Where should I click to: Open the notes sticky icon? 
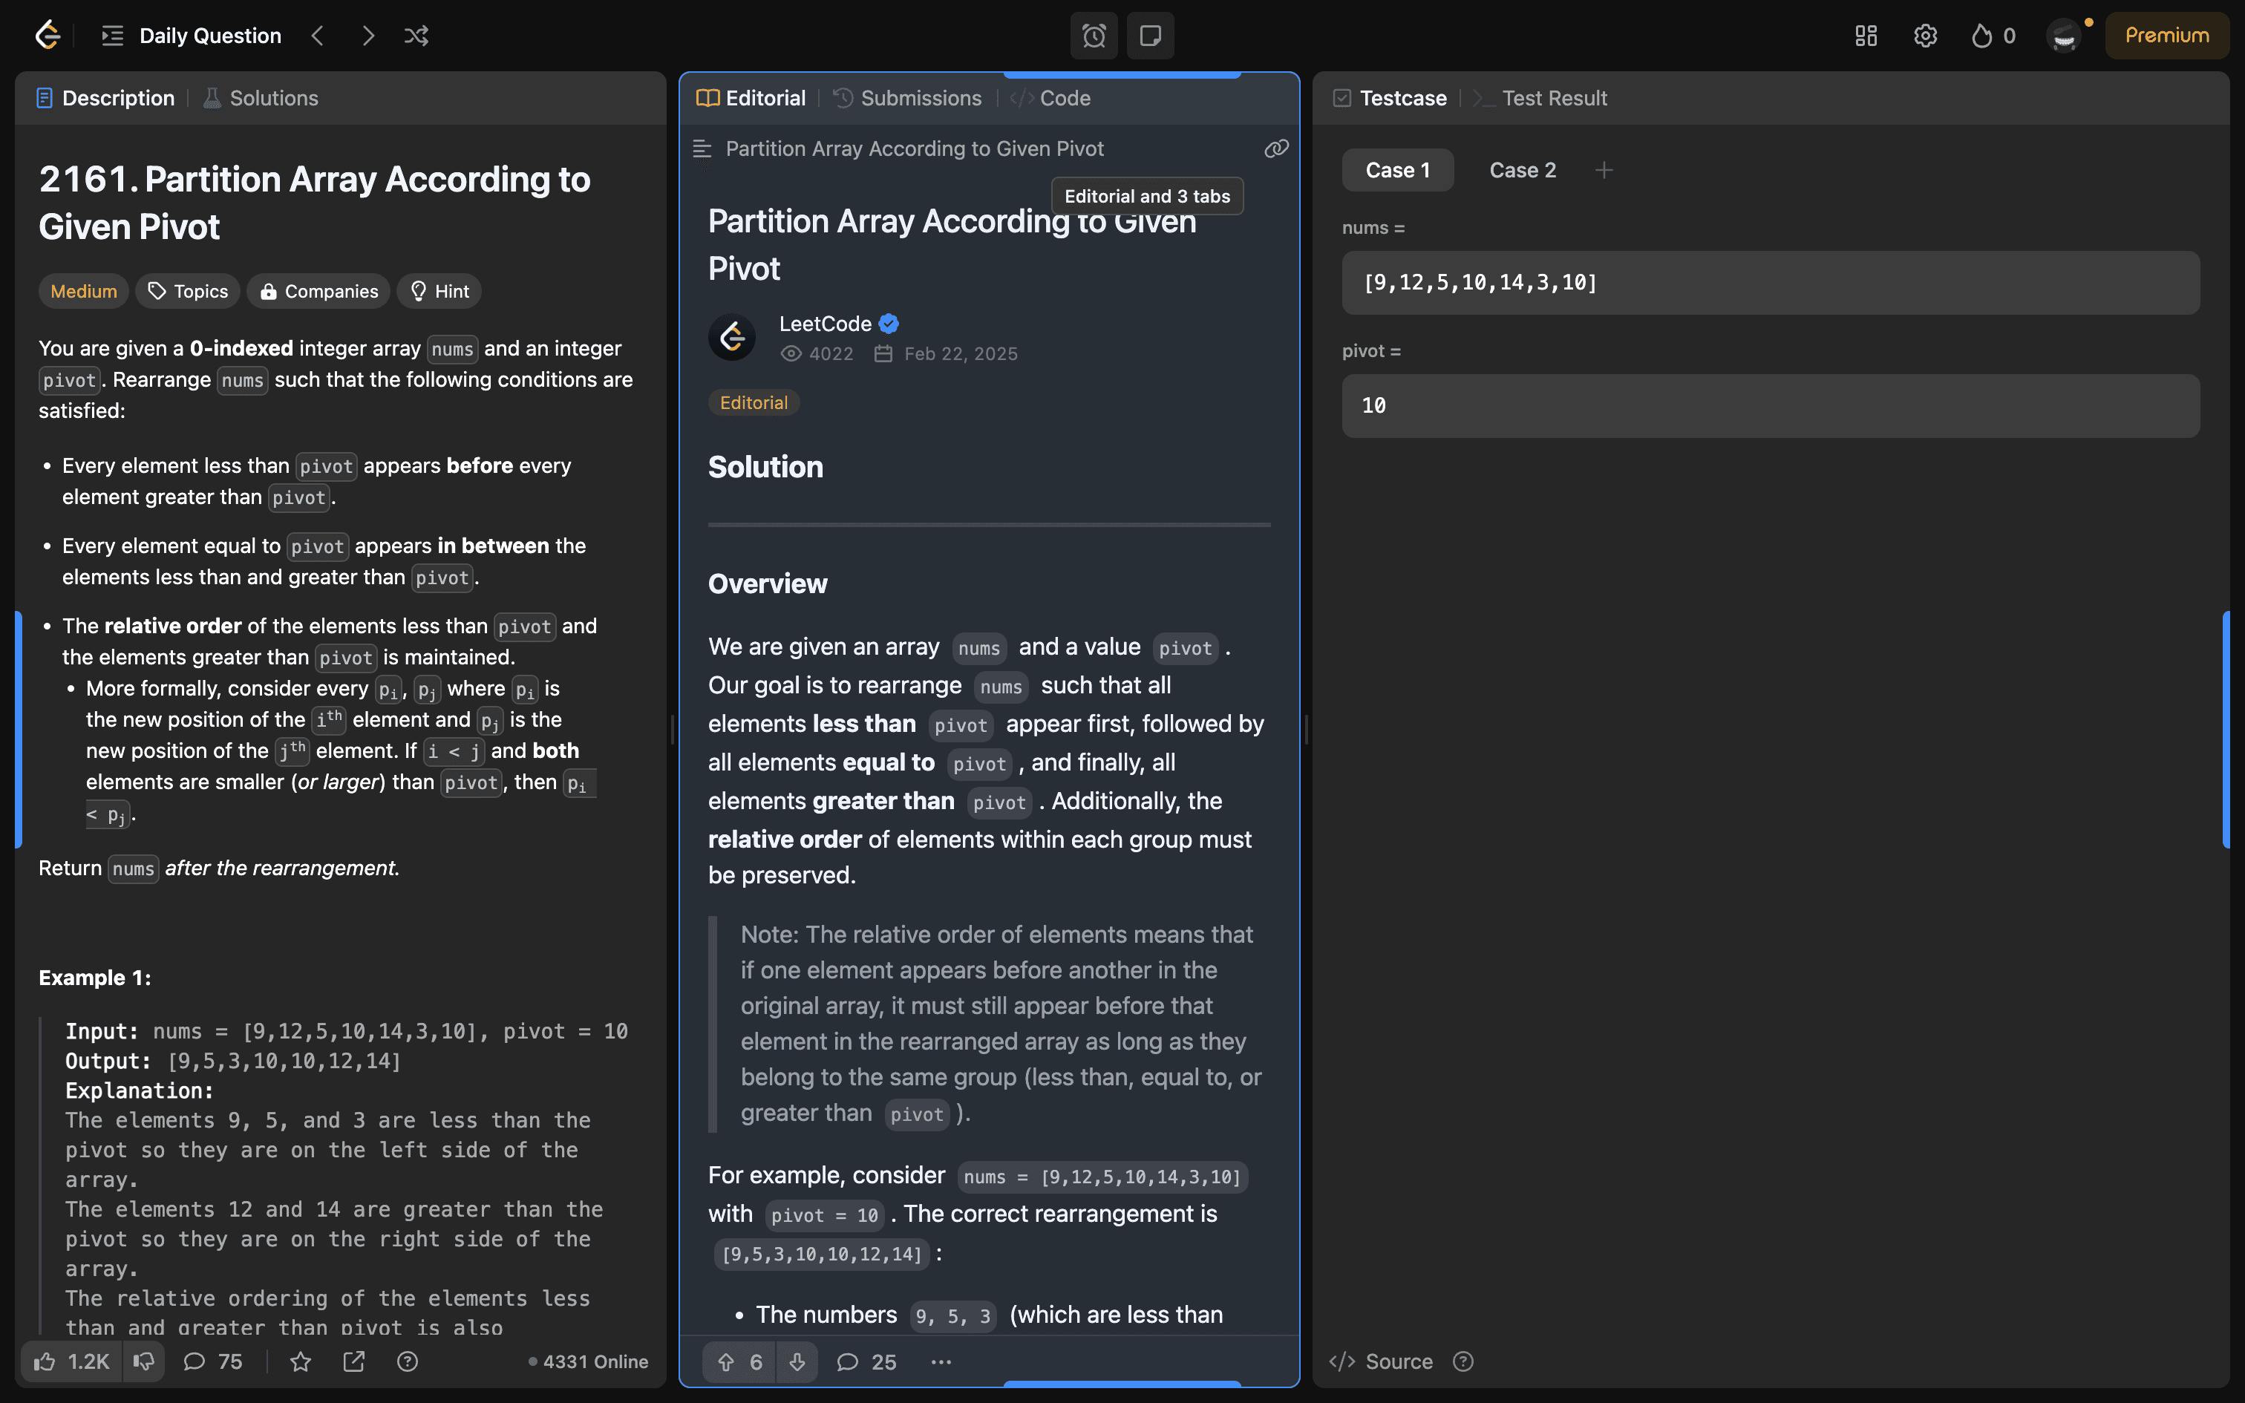(1150, 36)
